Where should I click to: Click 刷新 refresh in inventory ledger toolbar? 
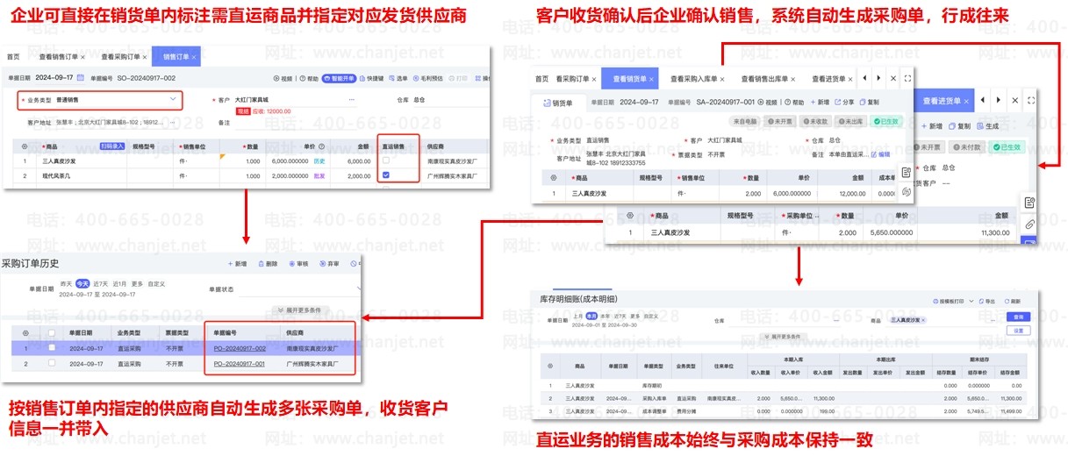point(1013,302)
